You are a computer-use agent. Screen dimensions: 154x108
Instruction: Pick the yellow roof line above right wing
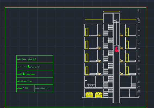click(x=128, y=19)
